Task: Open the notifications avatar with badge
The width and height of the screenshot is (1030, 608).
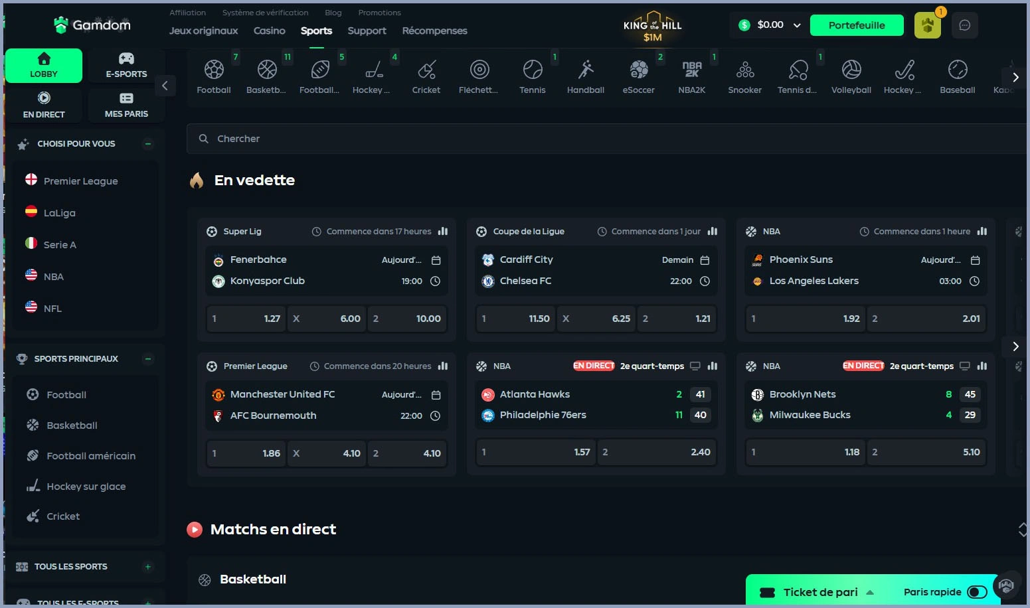Action: click(x=928, y=25)
